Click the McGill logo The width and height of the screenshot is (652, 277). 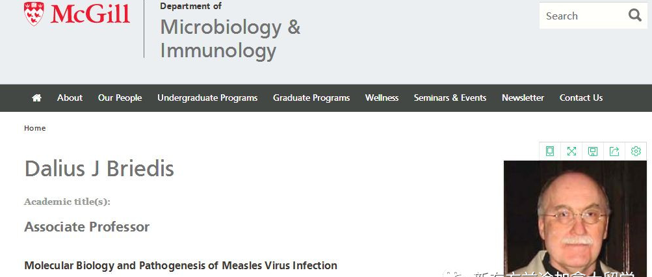point(77,14)
